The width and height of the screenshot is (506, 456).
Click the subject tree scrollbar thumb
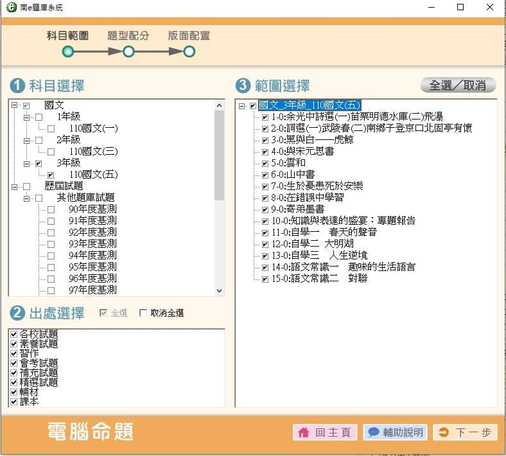pyautogui.click(x=219, y=155)
